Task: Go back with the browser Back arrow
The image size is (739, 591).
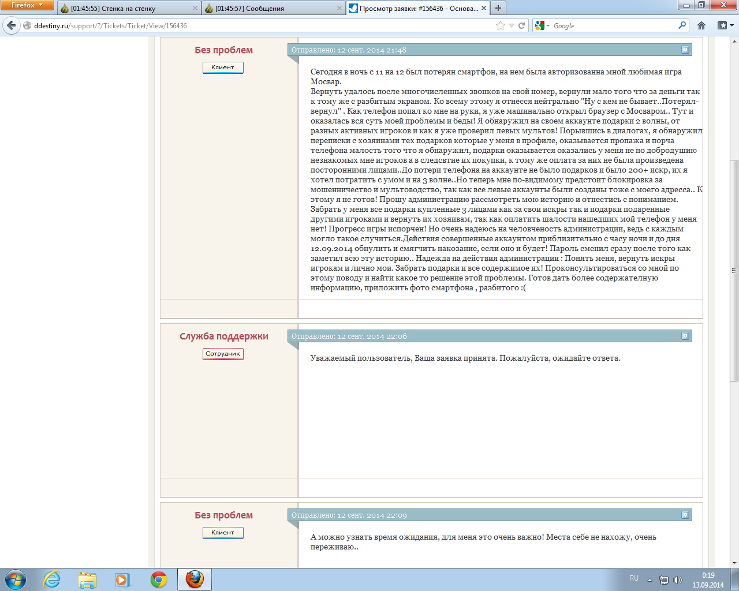Action: (x=11, y=25)
